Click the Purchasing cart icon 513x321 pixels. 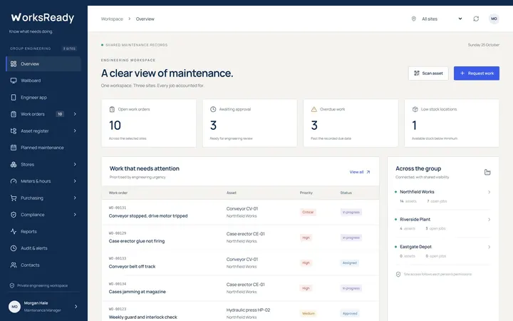(x=14, y=198)
